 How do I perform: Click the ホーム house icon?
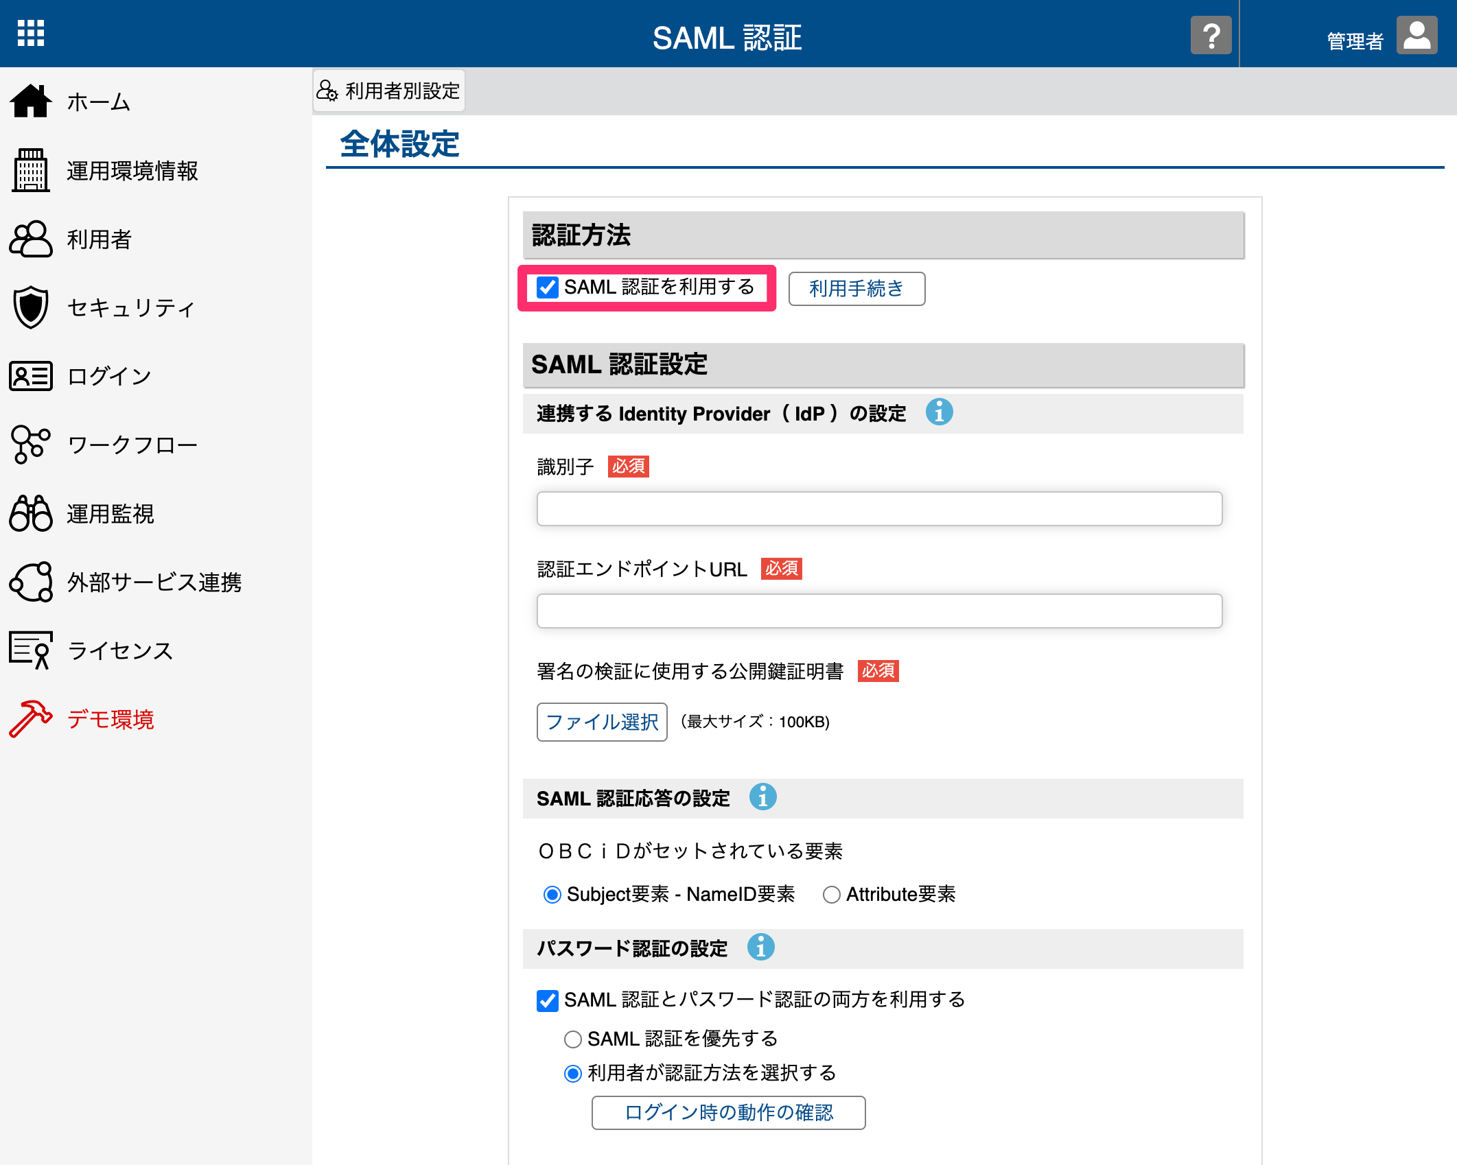(x=30, y=102)
